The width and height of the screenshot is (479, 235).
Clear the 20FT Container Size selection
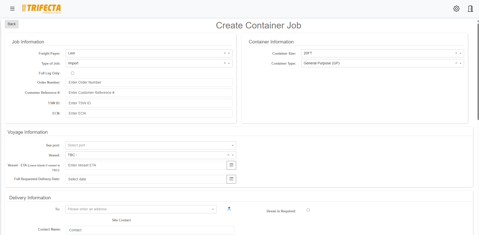(456, 53)
